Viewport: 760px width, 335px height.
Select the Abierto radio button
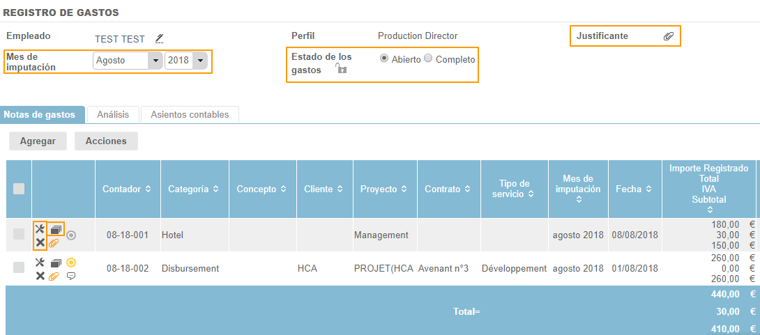[383, 59]
